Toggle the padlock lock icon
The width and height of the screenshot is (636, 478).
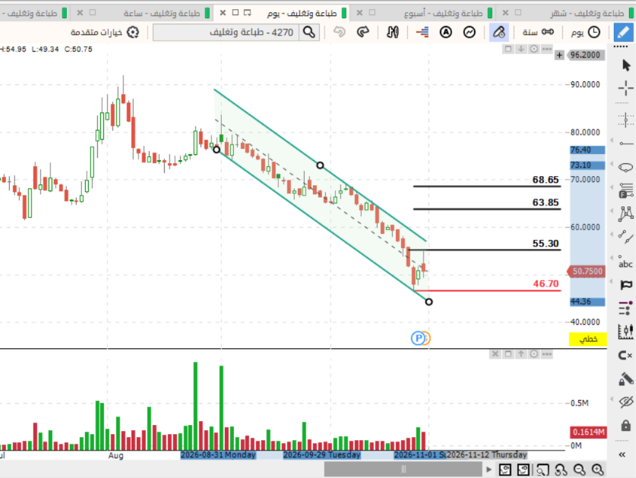[x=626, y=426]
